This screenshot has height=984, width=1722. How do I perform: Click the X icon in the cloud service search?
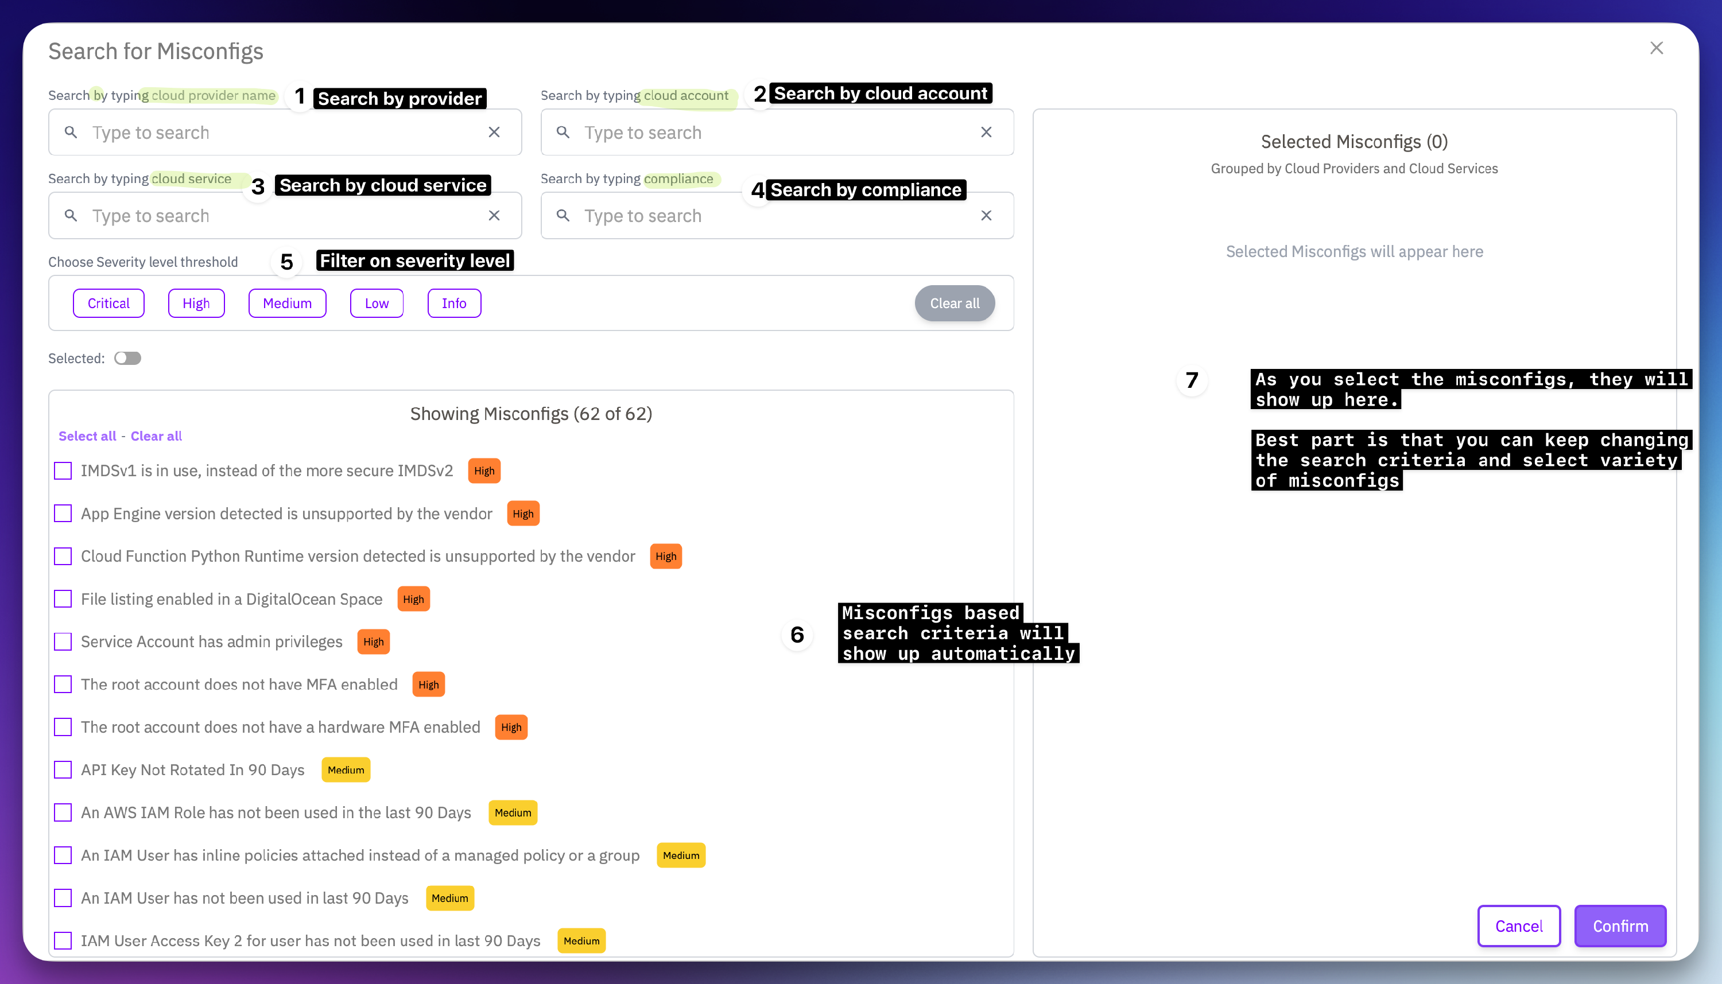tap(494, 216)
